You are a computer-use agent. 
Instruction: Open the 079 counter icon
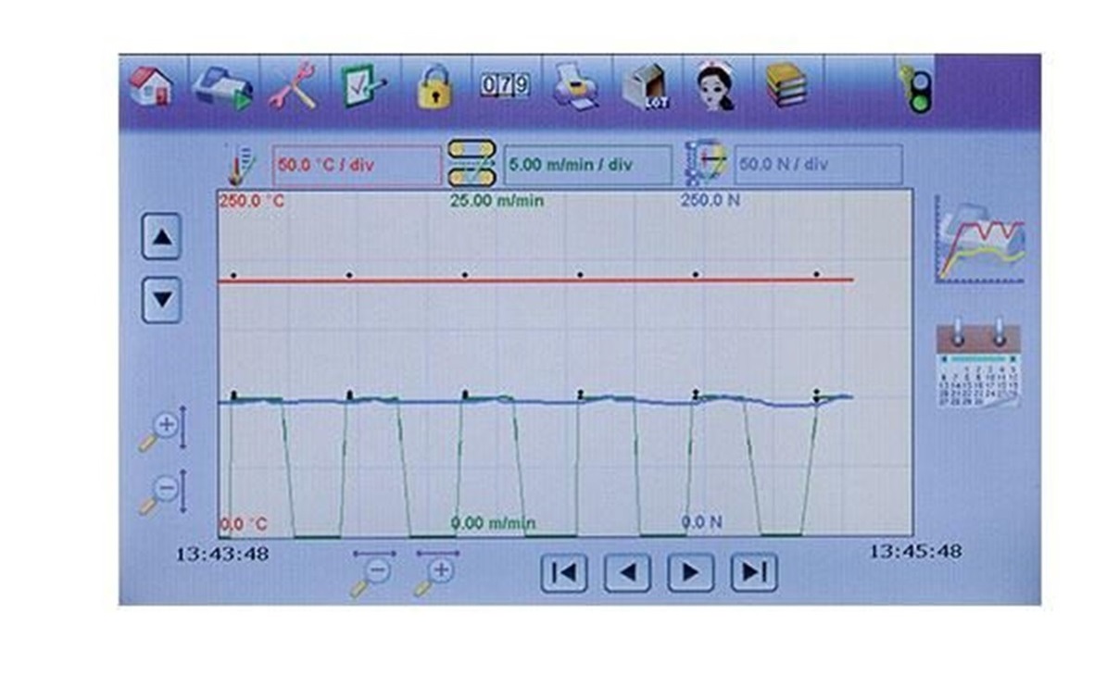click(x=505, y=86)
